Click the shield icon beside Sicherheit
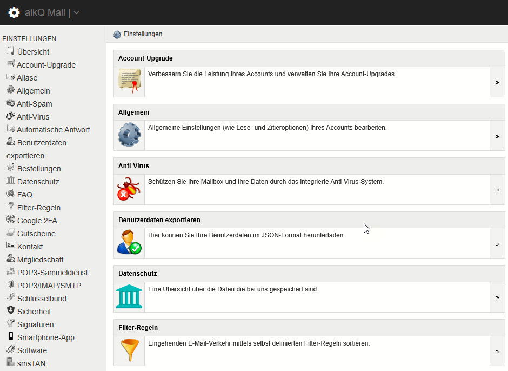Screen dimensions: 508x371 11,310
